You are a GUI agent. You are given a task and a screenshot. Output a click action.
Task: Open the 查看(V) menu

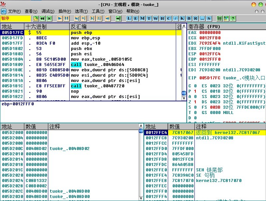31,11
